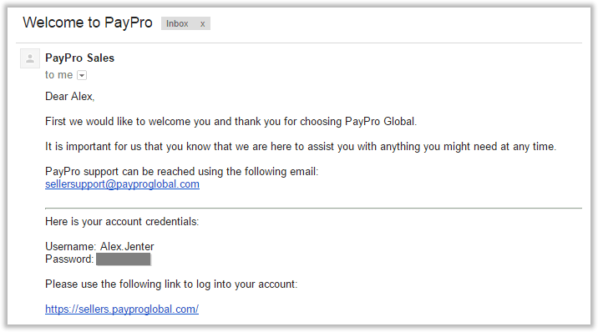The image size is (598, 332).
Task: Remove the Inbox label using its x
Action: [202, 23]
